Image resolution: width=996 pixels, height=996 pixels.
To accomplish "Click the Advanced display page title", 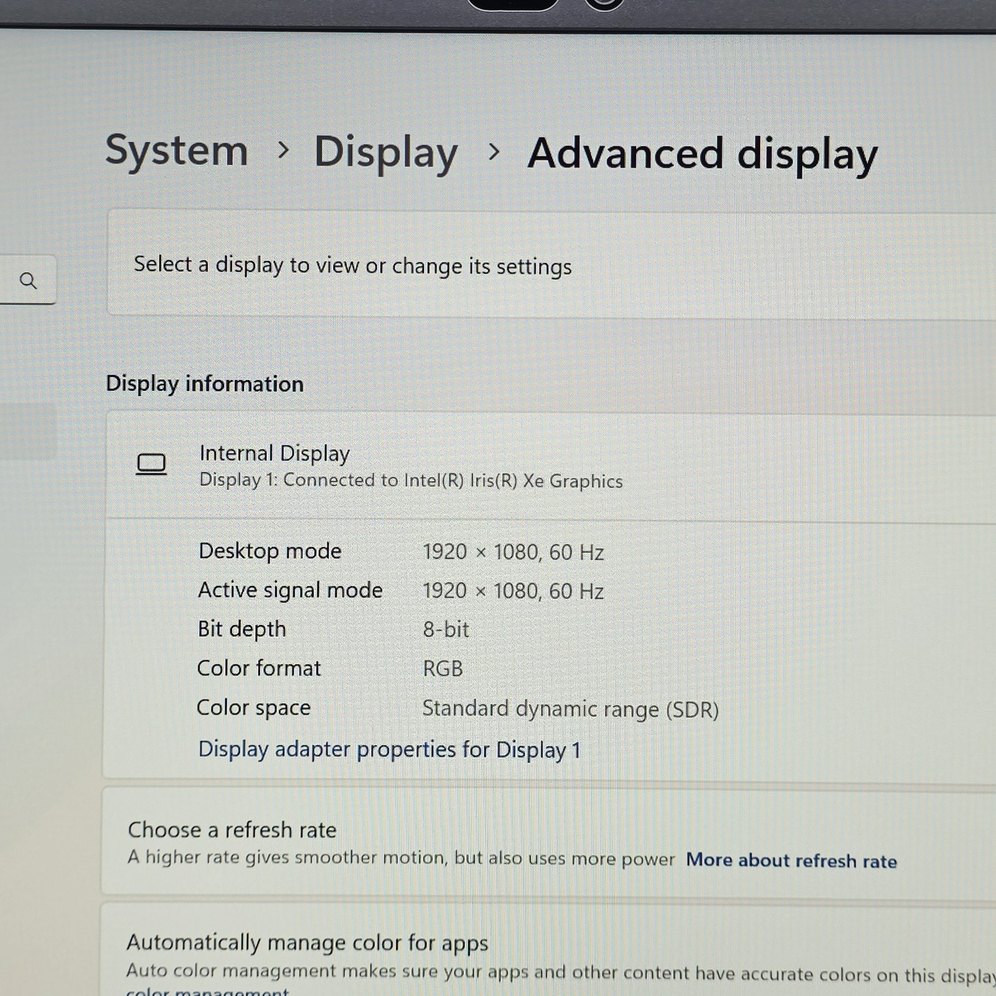I will tap(703, 154).
